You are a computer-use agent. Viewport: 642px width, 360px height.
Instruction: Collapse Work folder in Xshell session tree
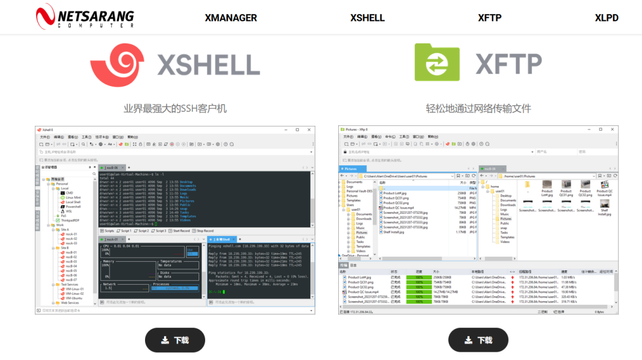pos(48,225)
